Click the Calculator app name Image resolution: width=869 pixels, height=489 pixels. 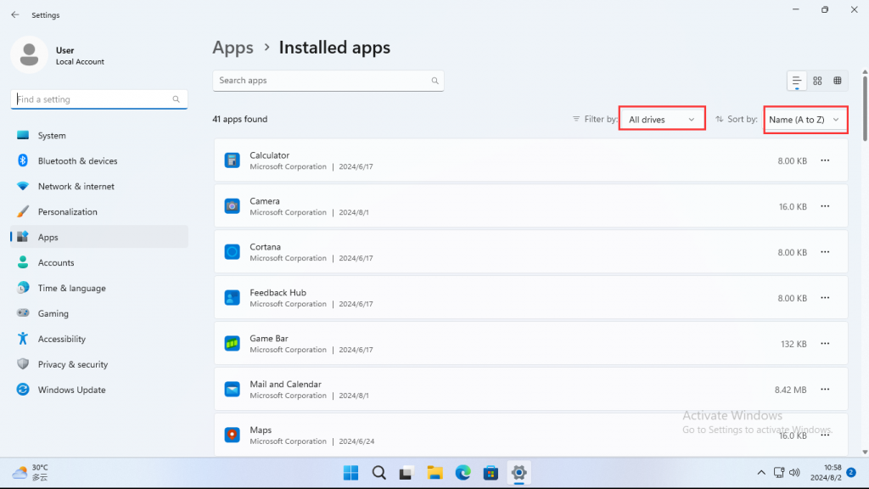[269, 155]
